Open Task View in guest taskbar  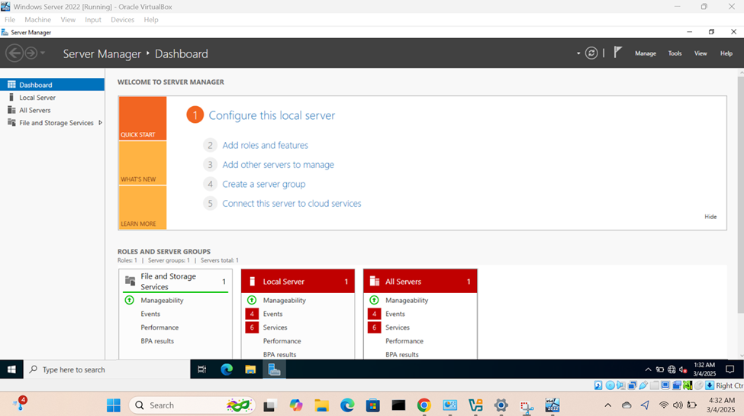click(x=202, y=369)
